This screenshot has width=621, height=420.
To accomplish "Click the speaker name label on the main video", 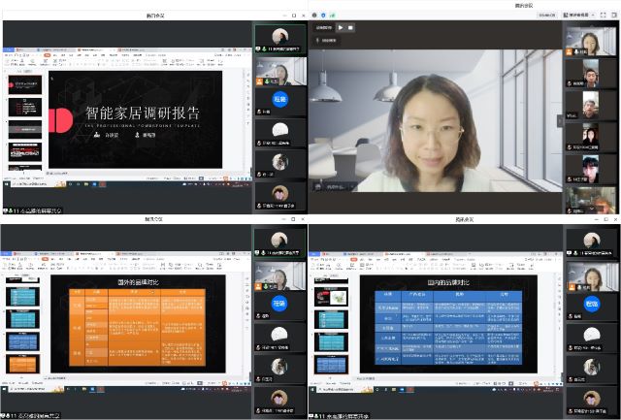I will (x=334, y=187).
